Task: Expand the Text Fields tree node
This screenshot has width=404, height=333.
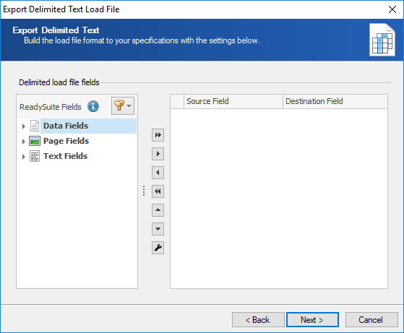Action: 24,157
